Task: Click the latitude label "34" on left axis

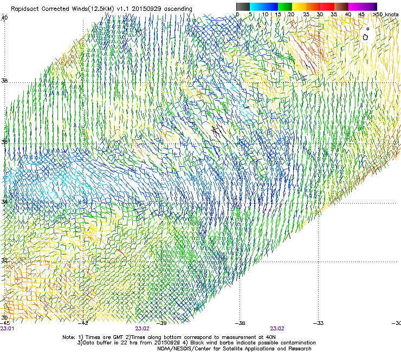Action: [4, 202]
